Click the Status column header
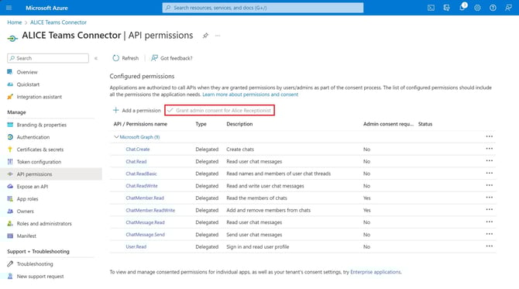This screenshot has width=519, height=289. click(425, 124)
